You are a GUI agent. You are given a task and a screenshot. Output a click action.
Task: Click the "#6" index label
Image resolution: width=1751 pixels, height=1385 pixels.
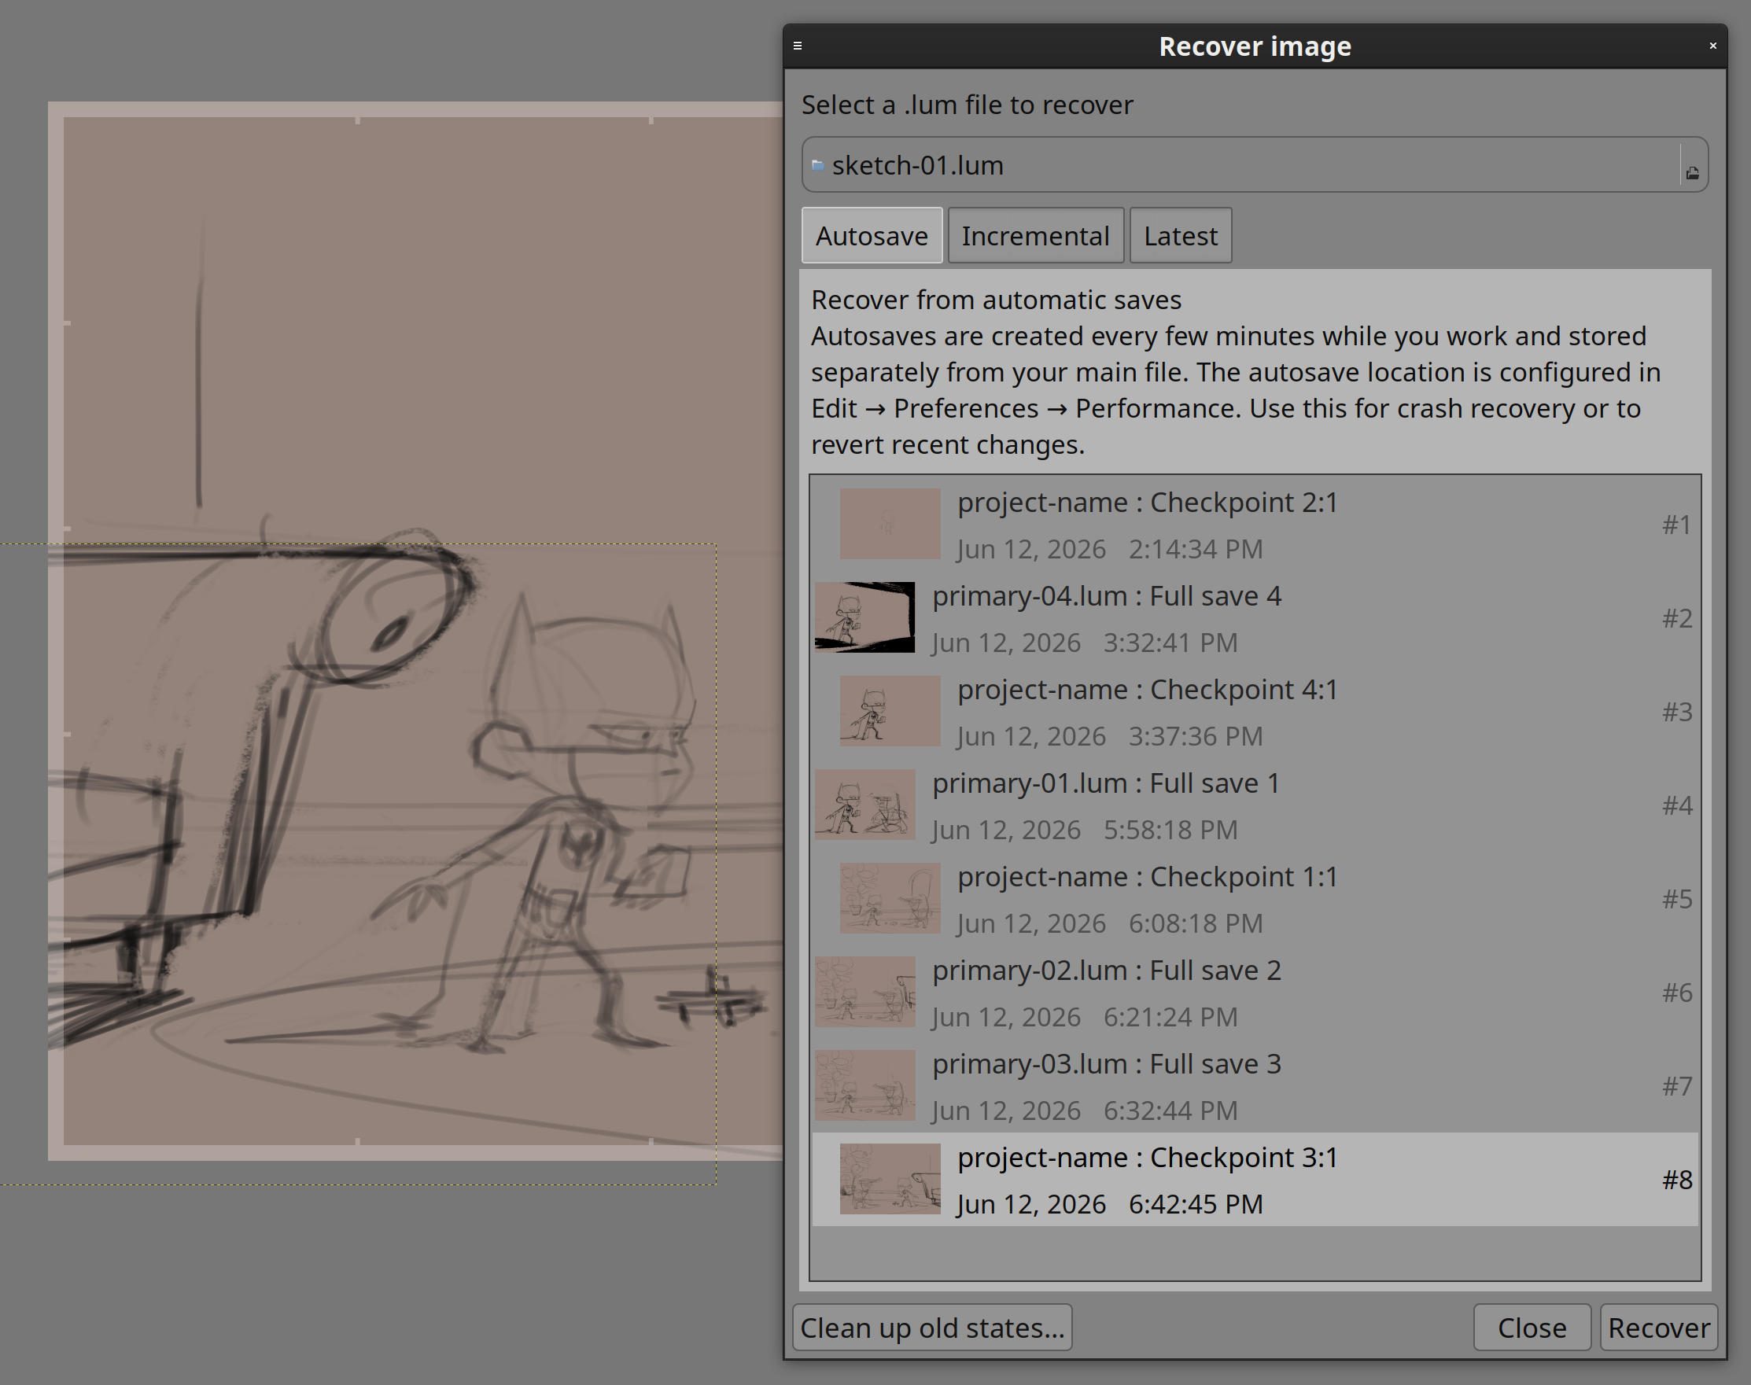pyautogui.click(x=1676, y=993)
